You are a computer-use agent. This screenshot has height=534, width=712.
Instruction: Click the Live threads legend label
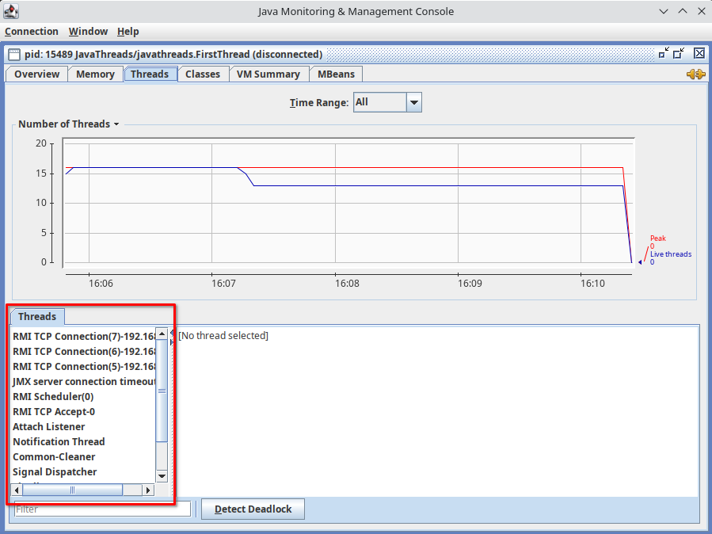coord(671,254)
